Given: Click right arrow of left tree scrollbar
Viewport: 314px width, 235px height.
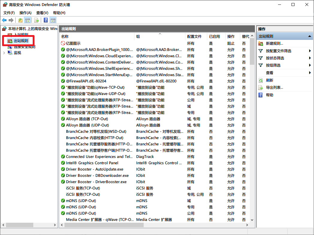Looking at the screenshot, I should (x=55, y=225).
